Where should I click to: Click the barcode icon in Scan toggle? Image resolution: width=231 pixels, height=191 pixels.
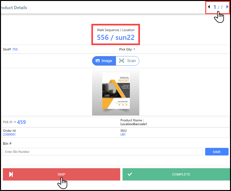122,61
